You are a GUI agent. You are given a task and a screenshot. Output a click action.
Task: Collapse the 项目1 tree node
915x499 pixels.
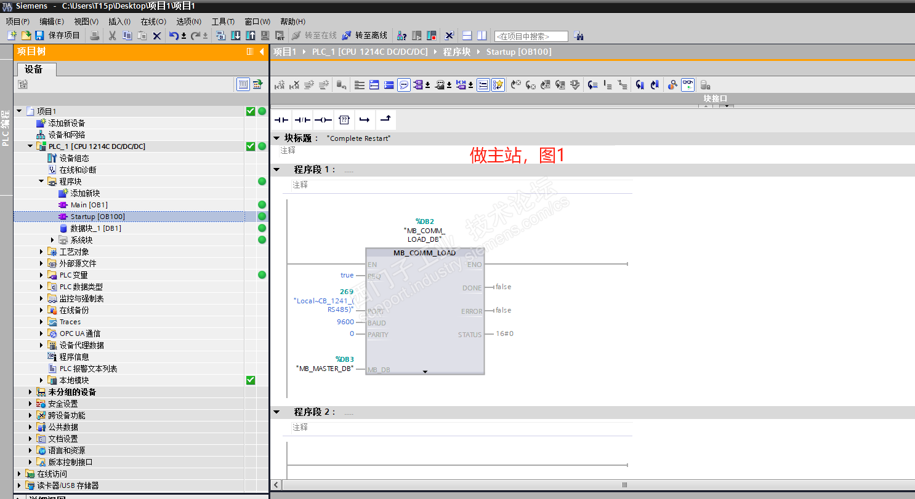pos(19,111)
